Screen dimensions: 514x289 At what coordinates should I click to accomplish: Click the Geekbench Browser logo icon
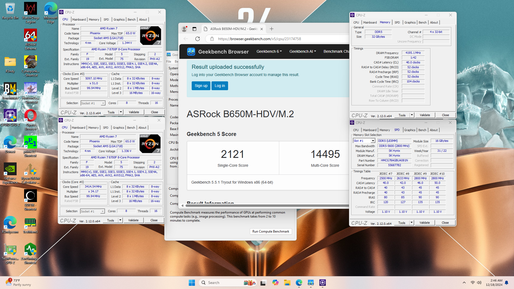(191, 51)
